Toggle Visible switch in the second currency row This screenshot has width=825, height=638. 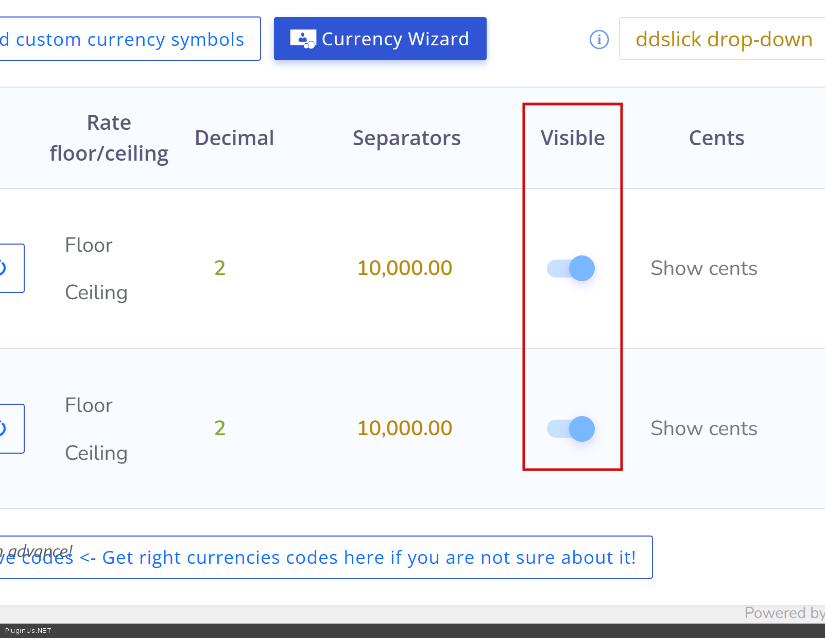[571, 429]
